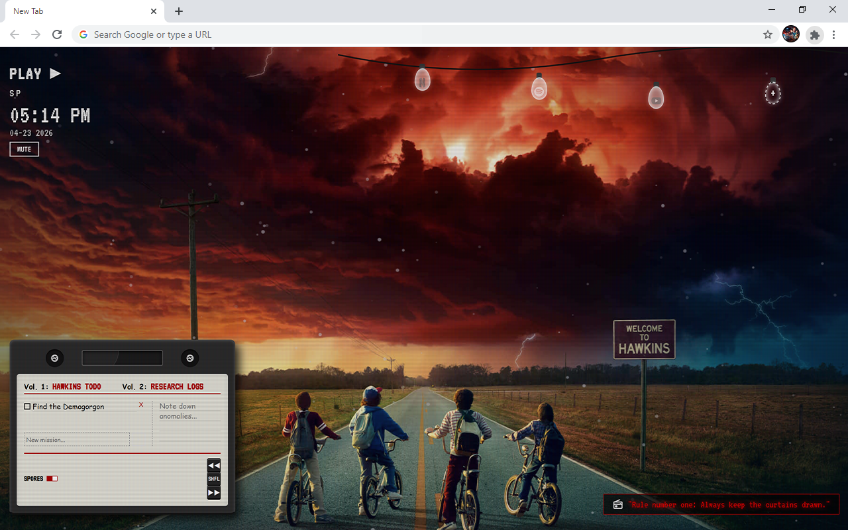Image resolution: width=848 pixels, height=530 pixels.
Task: Click the 05:14 PM clock display
Action: (x=50, y=116)
